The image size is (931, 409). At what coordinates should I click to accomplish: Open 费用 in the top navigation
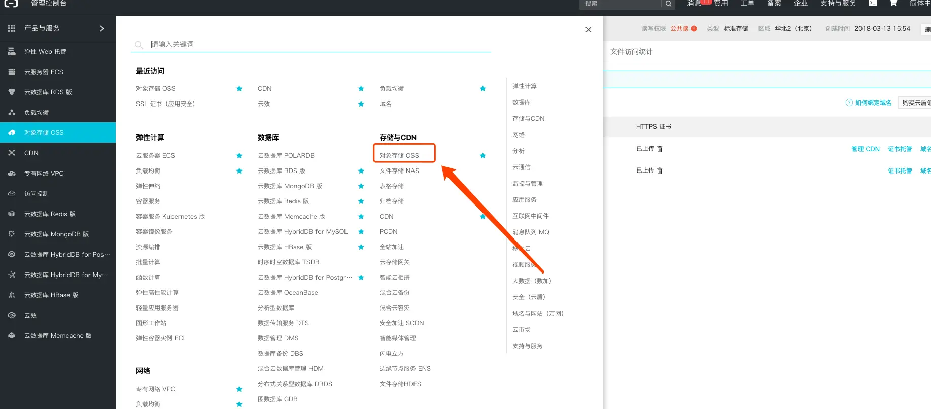click(721, 4)
